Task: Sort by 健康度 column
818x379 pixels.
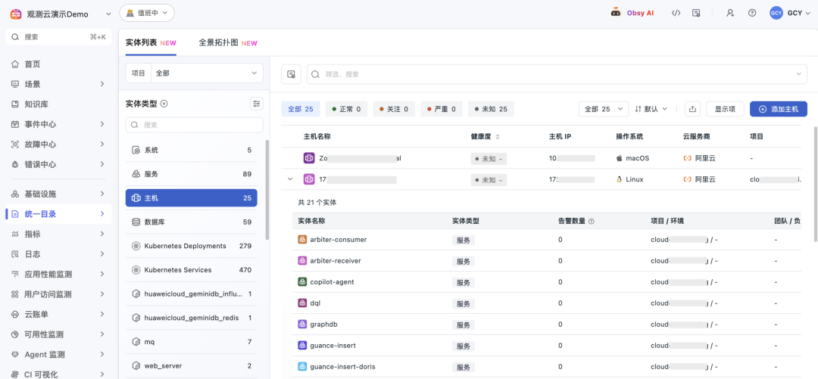Action: pos(497,137)
